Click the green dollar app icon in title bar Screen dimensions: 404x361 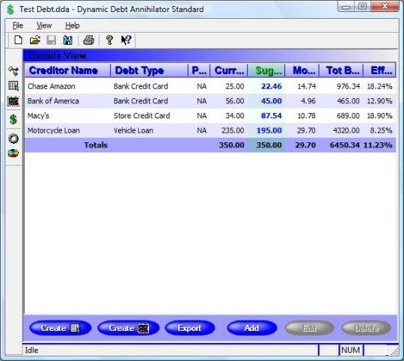(x=10, y=10)
